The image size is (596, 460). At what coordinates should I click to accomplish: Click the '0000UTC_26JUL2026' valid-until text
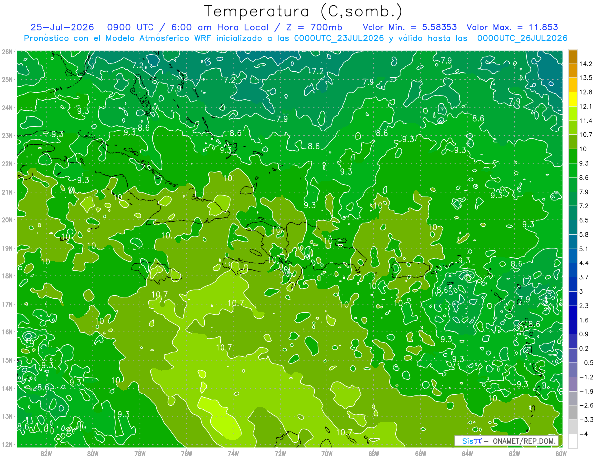(522, 38)
